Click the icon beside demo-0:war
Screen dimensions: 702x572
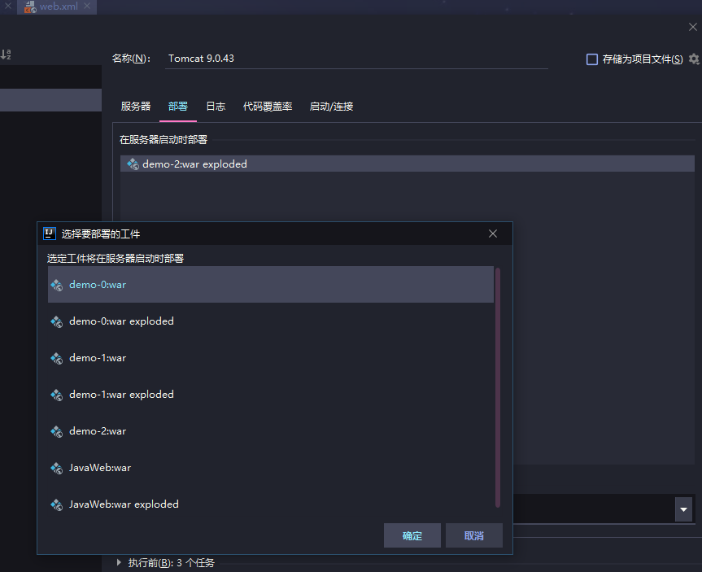(56, 285)
